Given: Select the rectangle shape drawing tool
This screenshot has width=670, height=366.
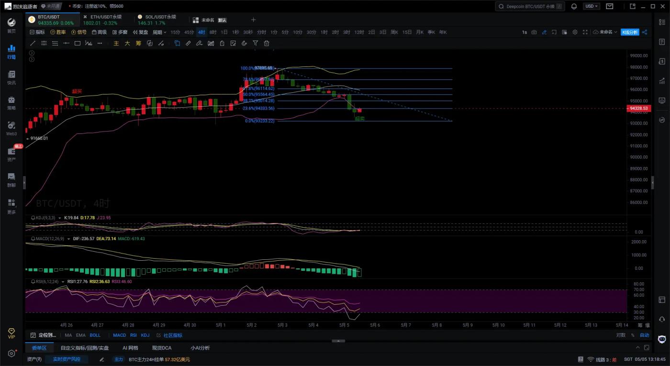Looking at the screenshot, I should (x=77, y=43).
